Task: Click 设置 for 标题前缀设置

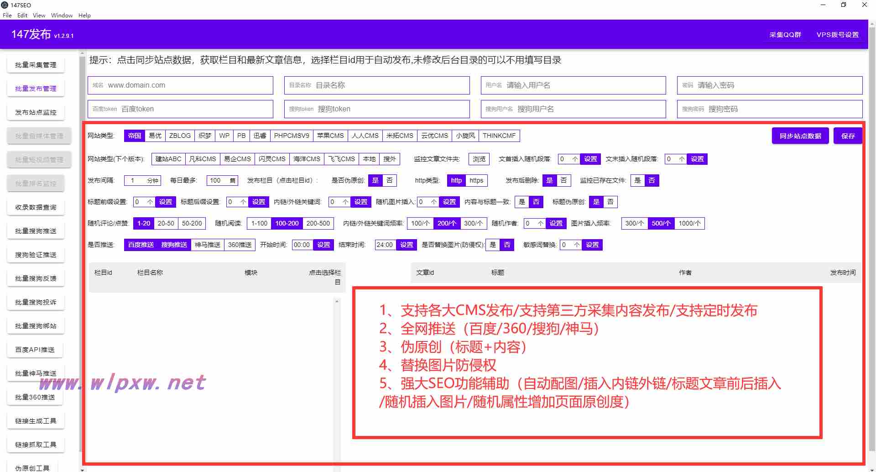Action: [x=166, y=202]
